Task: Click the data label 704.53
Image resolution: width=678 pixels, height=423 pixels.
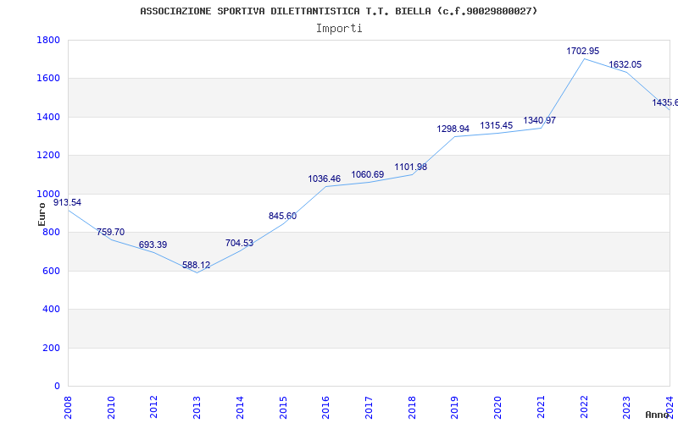Action: pyautogui.click(x=239, y=243)
